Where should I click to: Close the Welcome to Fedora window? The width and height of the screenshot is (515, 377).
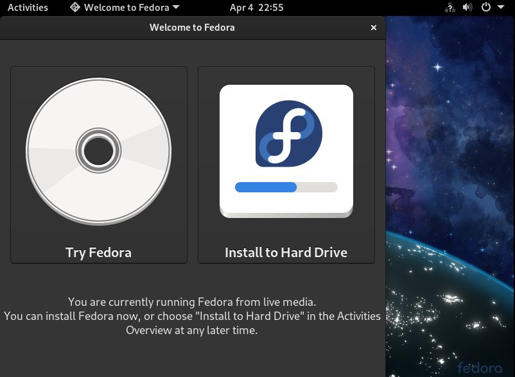(x=374, y=28)
